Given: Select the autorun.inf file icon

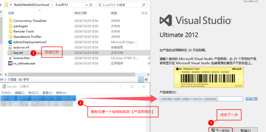Looking at the screenshot, I should (10, 47).
